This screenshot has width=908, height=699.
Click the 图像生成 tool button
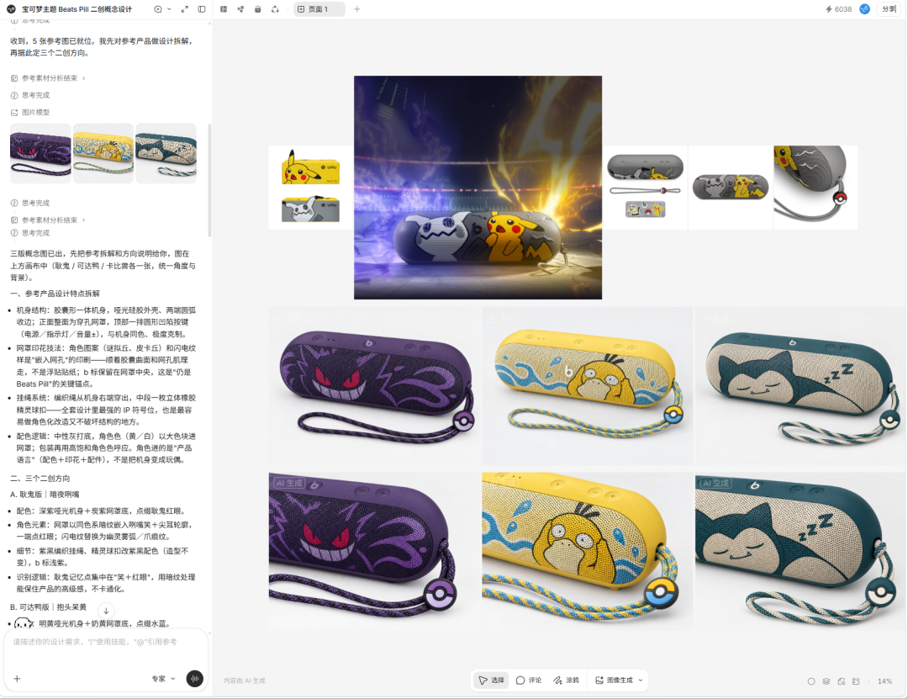[613, 680]
